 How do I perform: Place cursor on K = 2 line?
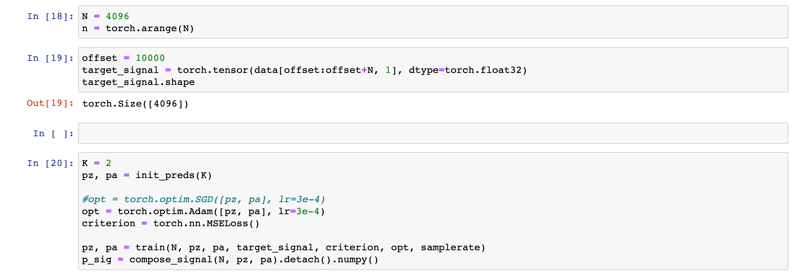(x=97, y=163)
